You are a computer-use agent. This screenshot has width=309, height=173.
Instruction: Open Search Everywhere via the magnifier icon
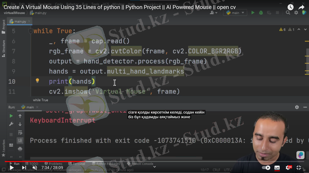click(288, 13)
